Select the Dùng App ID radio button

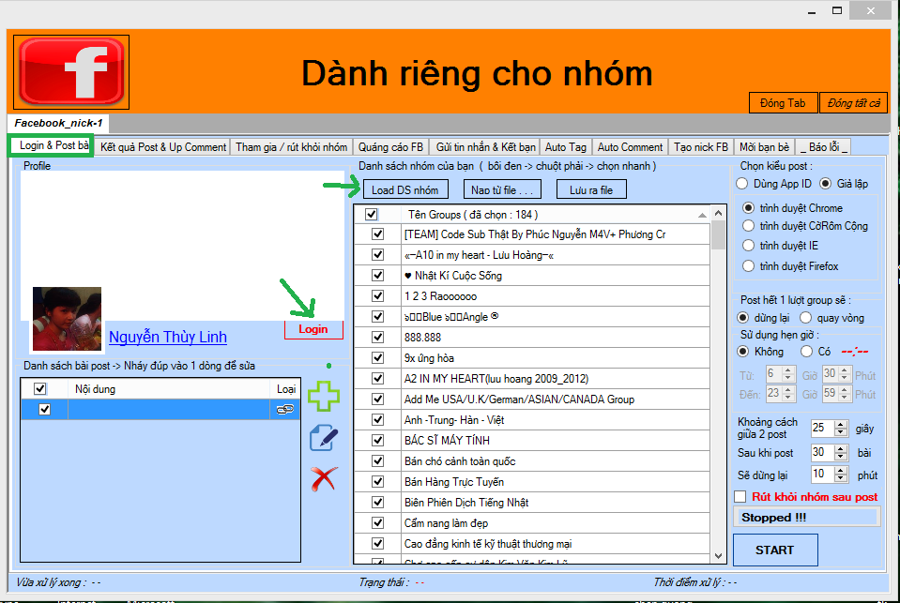[x=742, y=184]
